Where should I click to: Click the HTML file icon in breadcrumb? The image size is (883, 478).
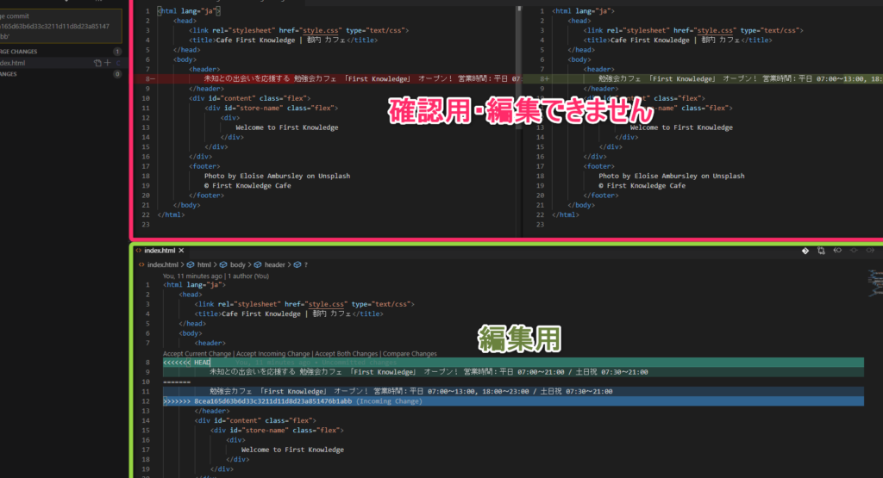point(141,264)
